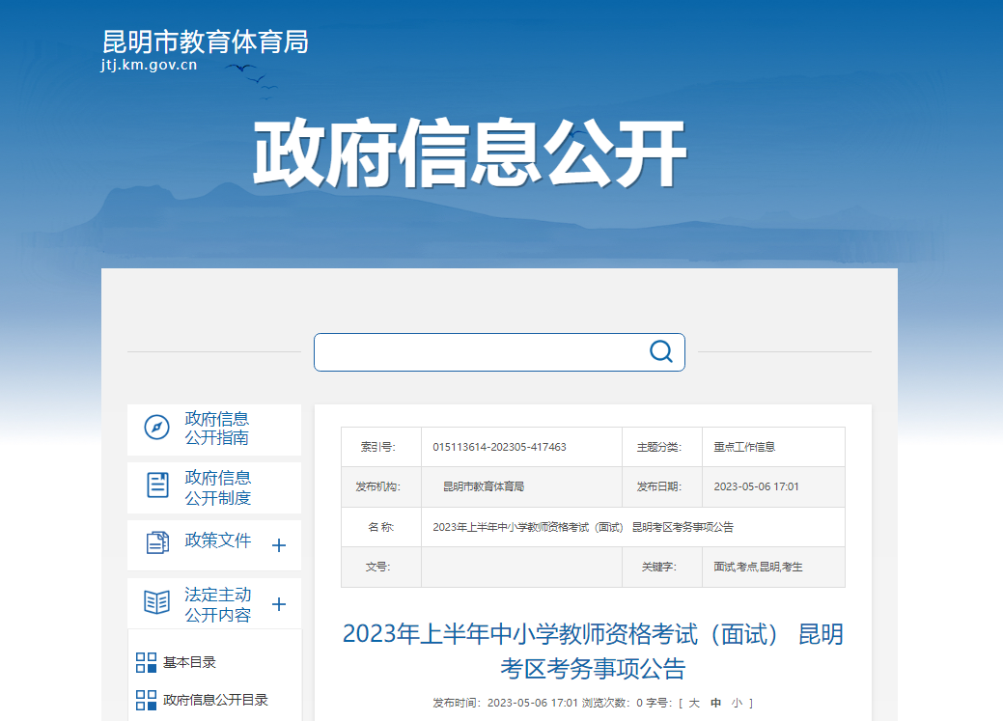
Task: Click the document icon beside 政府信息公开制度
Action: (157, 485)
